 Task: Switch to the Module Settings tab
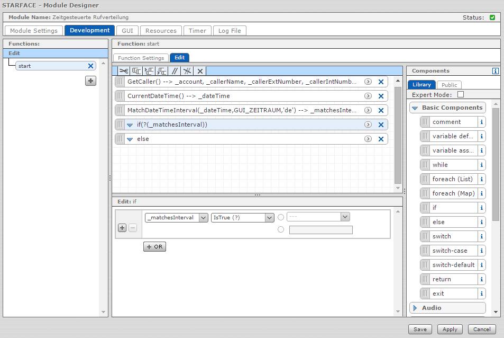click(x=34, y=31)
